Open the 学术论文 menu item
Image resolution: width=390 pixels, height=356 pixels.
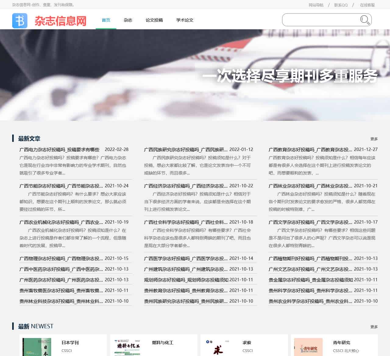184,20
